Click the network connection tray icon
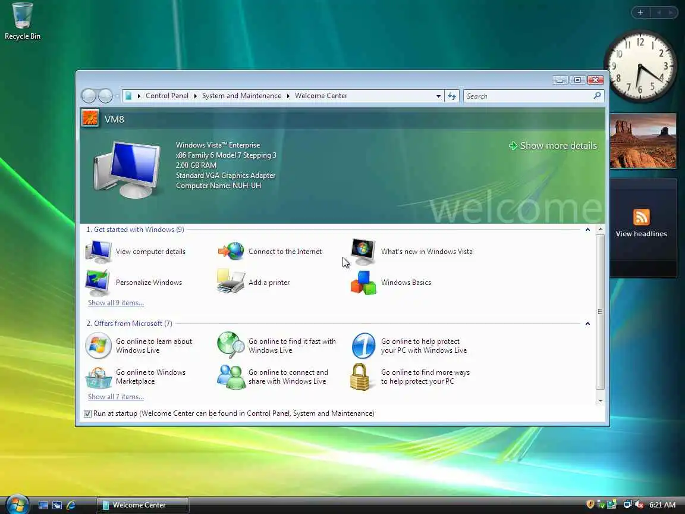 (x=628, y=504)
